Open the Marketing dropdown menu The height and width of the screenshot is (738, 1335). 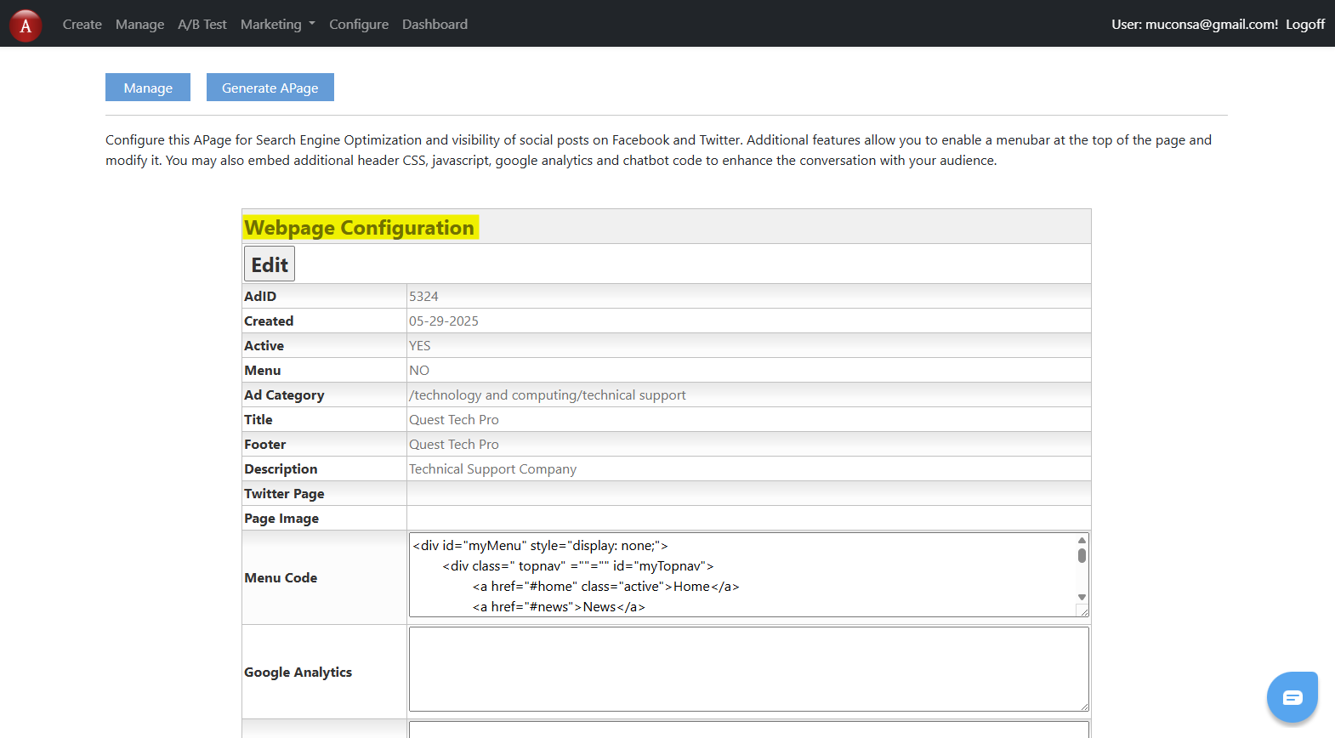[277, 25]
